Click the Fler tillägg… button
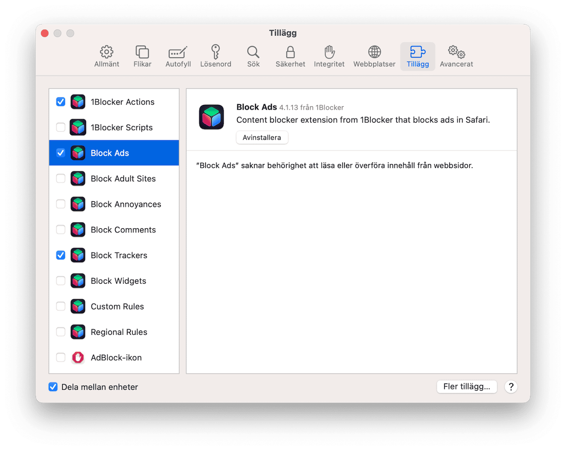This screenshot has height=450, width=566. pos(467,387)
